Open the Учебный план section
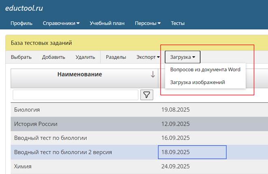Viewport: 268px width, 174px height. (107, 23)
